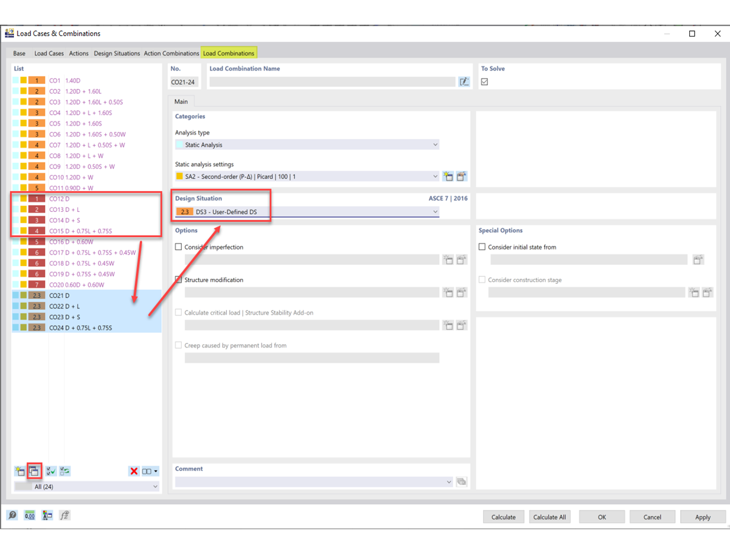Click the comment library icon
The height and width of the screenshot is (548, 730).
[462, 482]
